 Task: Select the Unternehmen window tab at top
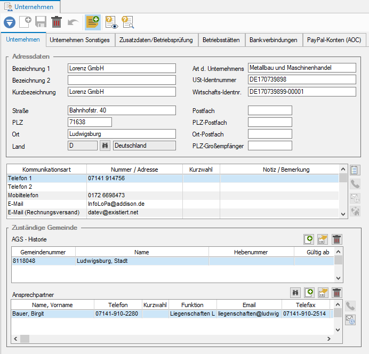tap(29, 7)
